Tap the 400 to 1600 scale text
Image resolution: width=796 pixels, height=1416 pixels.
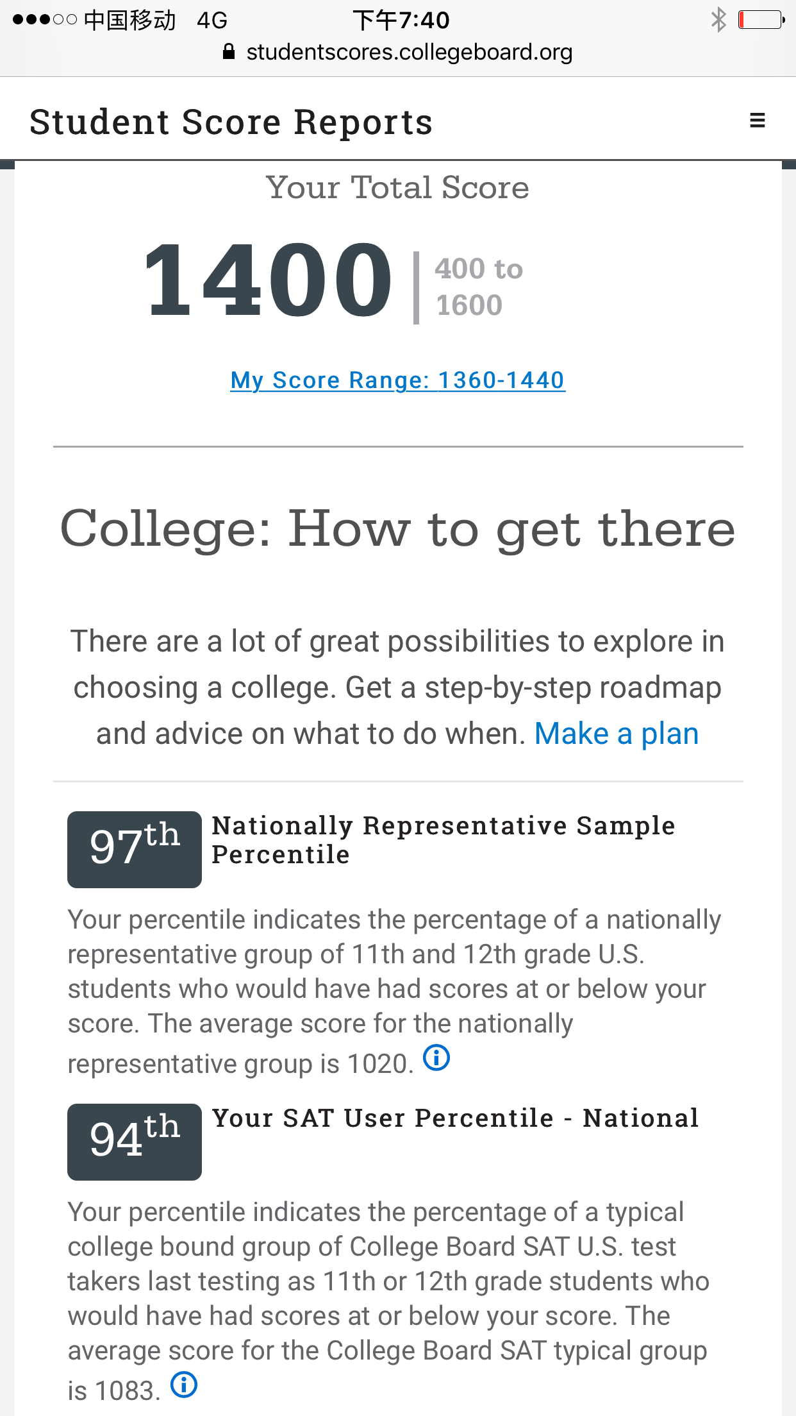(479, 287)
